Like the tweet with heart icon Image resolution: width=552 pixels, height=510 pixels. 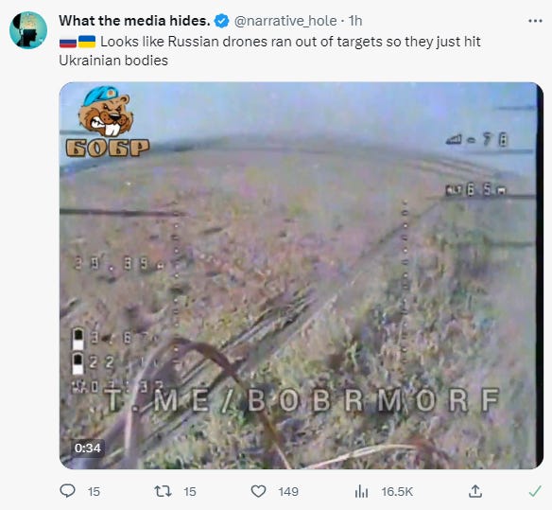tap(258, 491)
